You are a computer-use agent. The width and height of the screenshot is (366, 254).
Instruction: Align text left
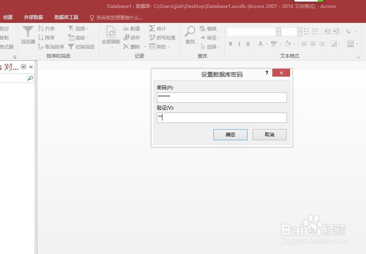click(304, 43)
